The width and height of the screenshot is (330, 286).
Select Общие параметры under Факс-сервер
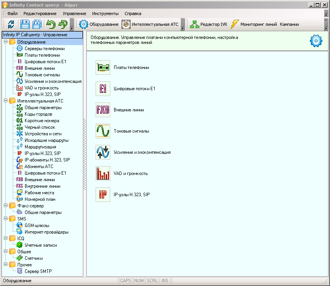[x=43, y=212]
